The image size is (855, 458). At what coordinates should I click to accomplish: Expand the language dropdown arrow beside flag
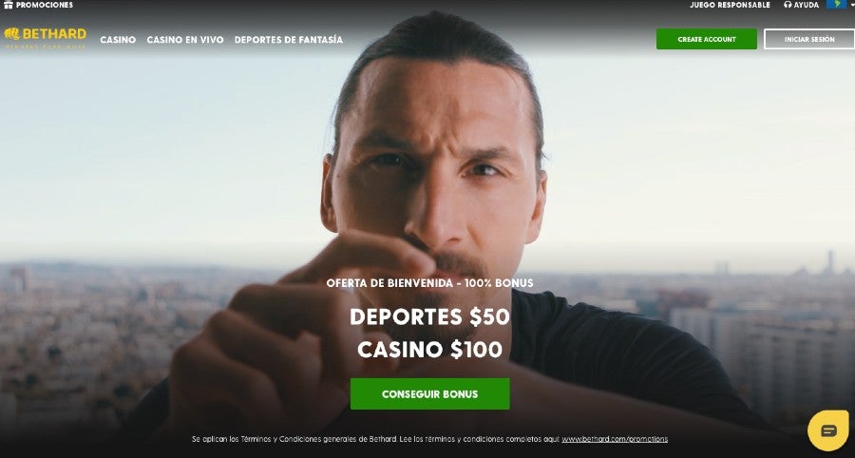852,5
